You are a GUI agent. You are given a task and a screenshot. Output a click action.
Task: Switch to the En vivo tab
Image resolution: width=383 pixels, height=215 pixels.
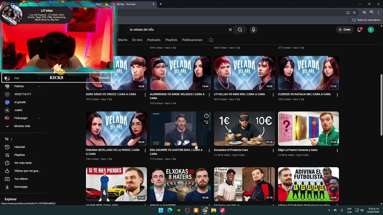click(x=137, y=40)
